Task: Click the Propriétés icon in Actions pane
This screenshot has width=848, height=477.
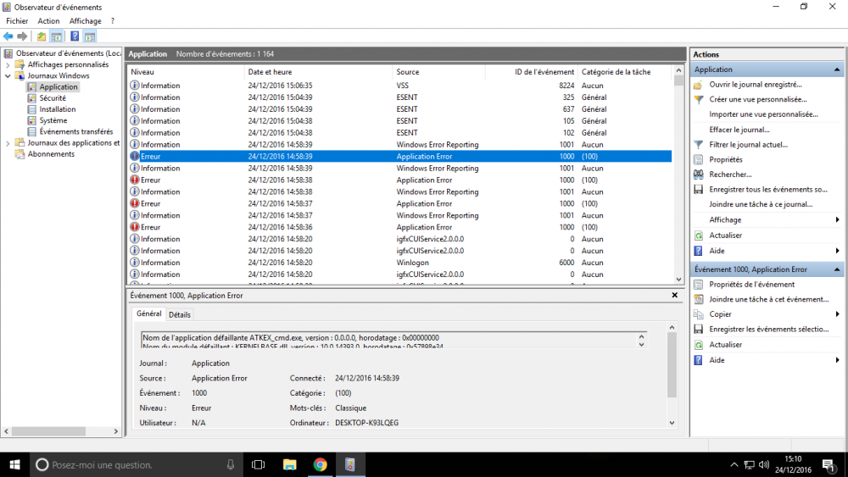Action: (698, 159)
